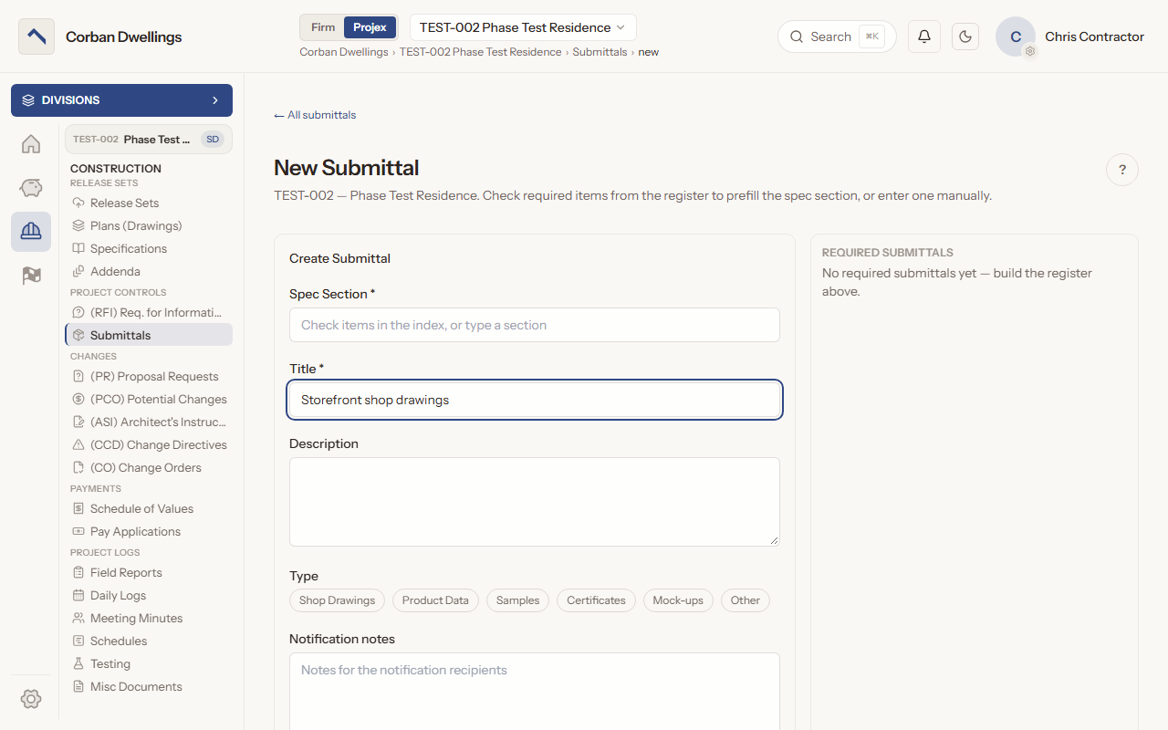Open the piggy bank finance icon
1168x730 pixels.
31,188
